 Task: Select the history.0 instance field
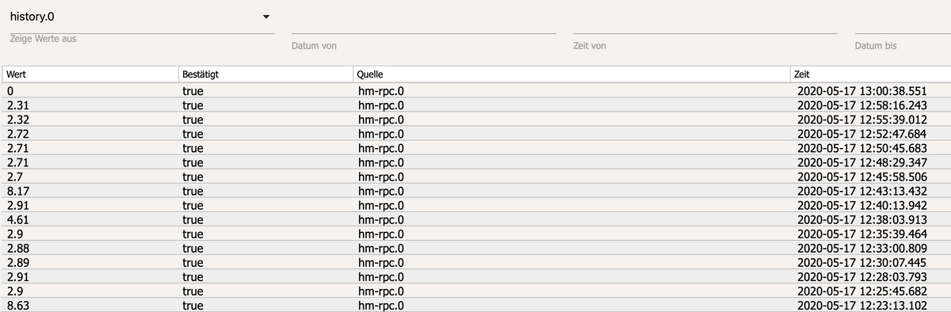pos(139,17)
